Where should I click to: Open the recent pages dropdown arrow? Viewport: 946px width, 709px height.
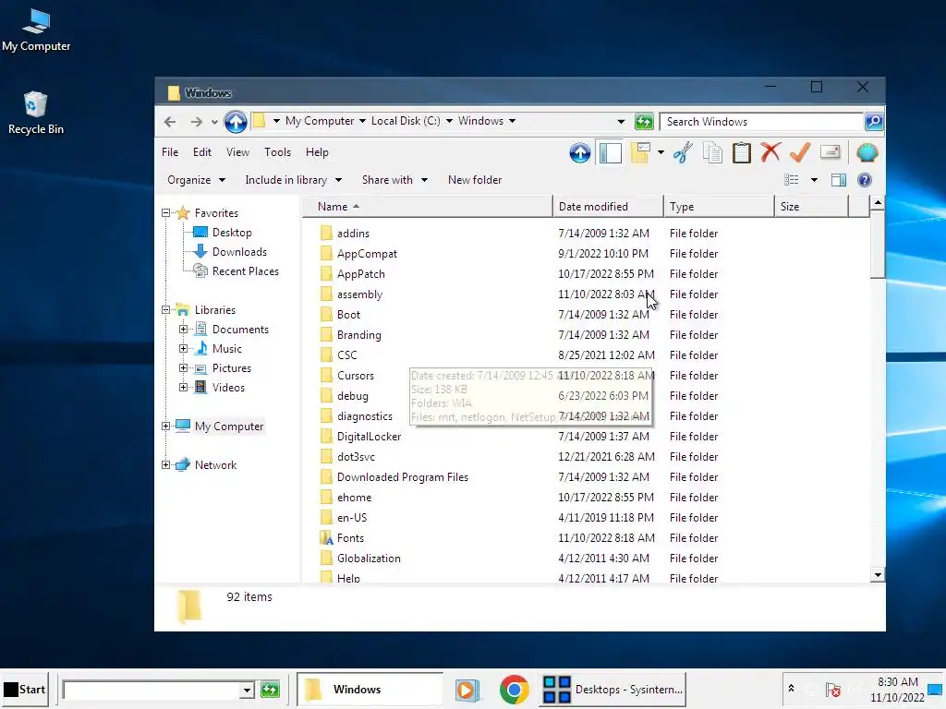pos(214,122)
